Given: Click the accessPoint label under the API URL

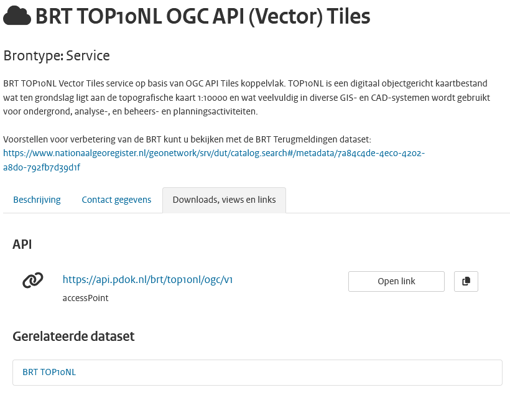Looking at the screenshot, I should point(85,298).
